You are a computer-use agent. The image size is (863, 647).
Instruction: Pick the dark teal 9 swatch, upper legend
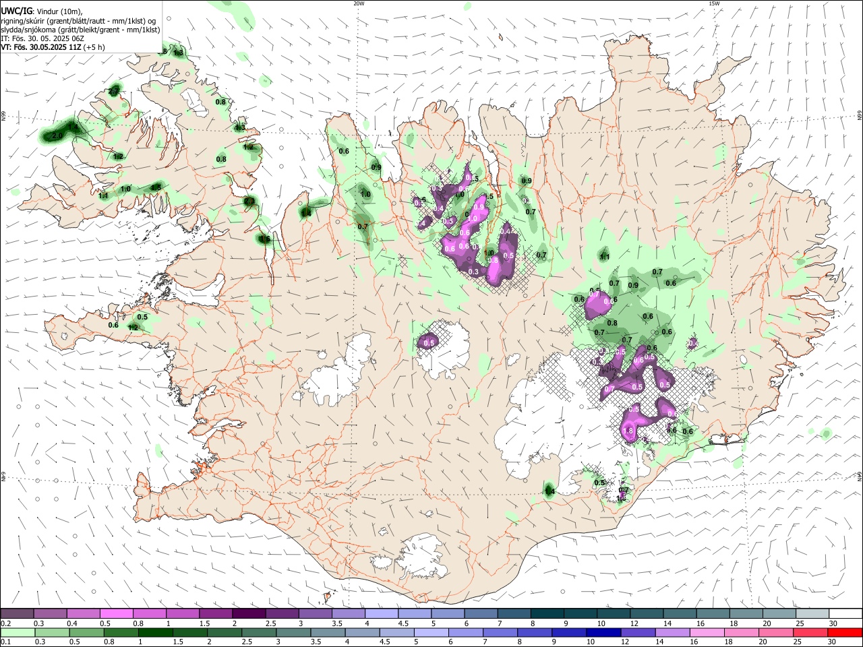[581, 613]
